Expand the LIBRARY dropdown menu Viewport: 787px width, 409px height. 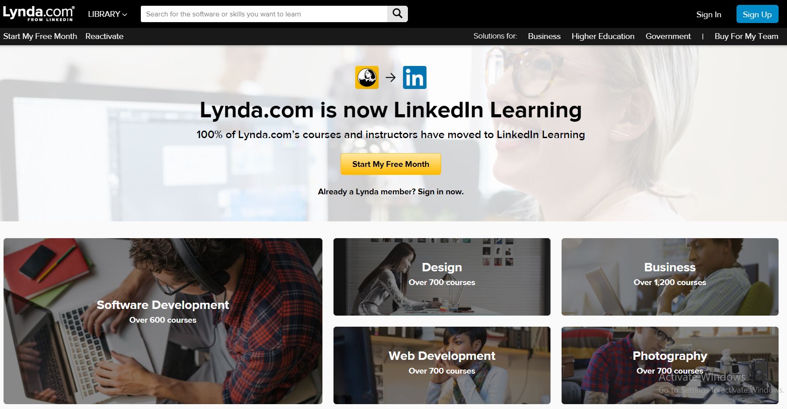[107, 14]
